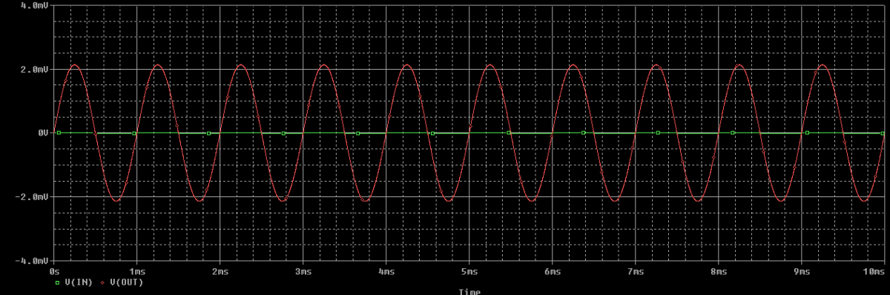The image size is (890, 295).
Task: Click the 0s x-axis tick label
Action: tap(53, 273)
